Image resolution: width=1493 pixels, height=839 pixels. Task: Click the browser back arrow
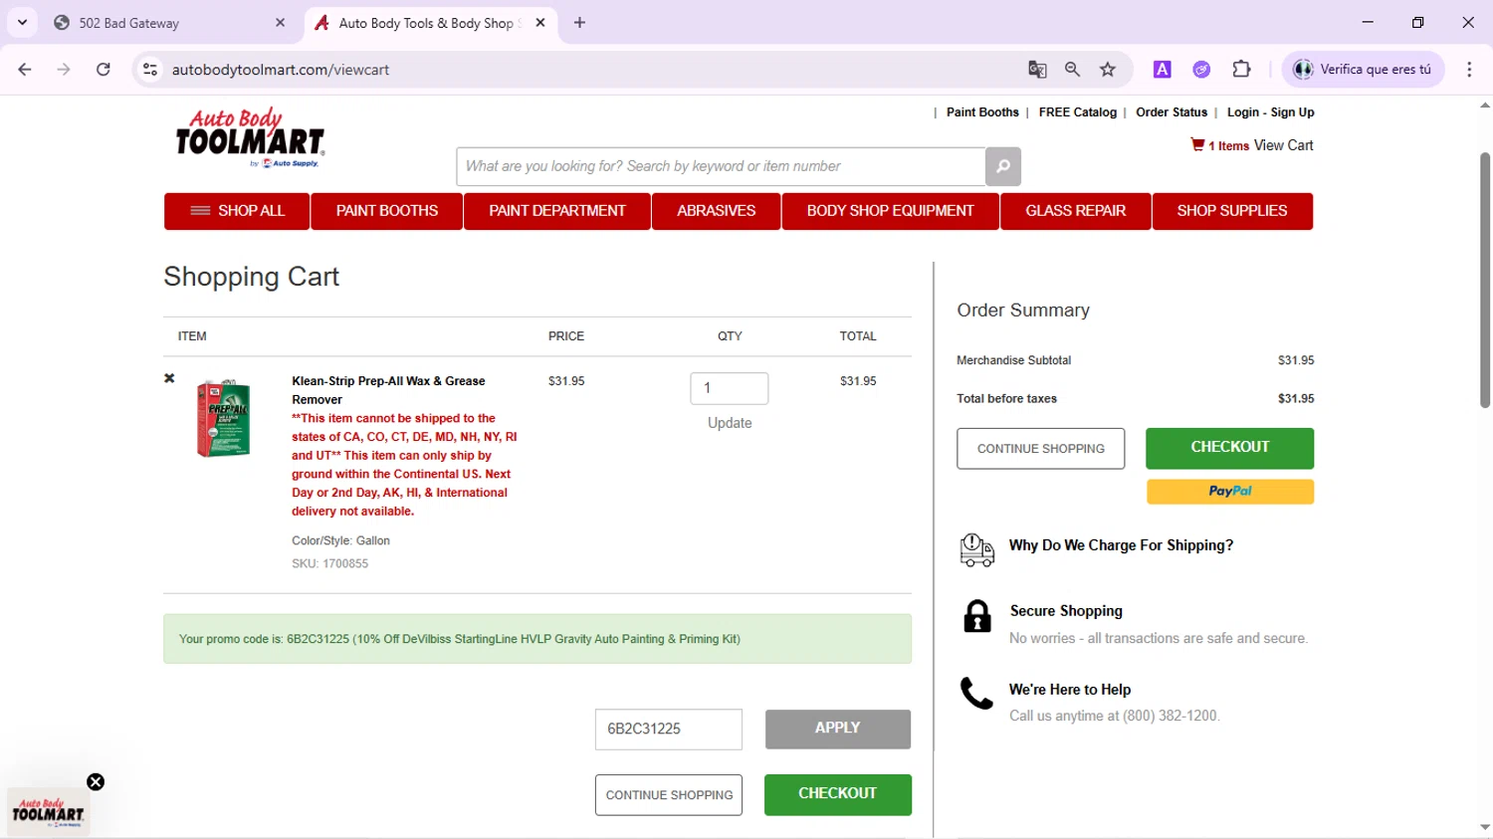coord(25,70)
